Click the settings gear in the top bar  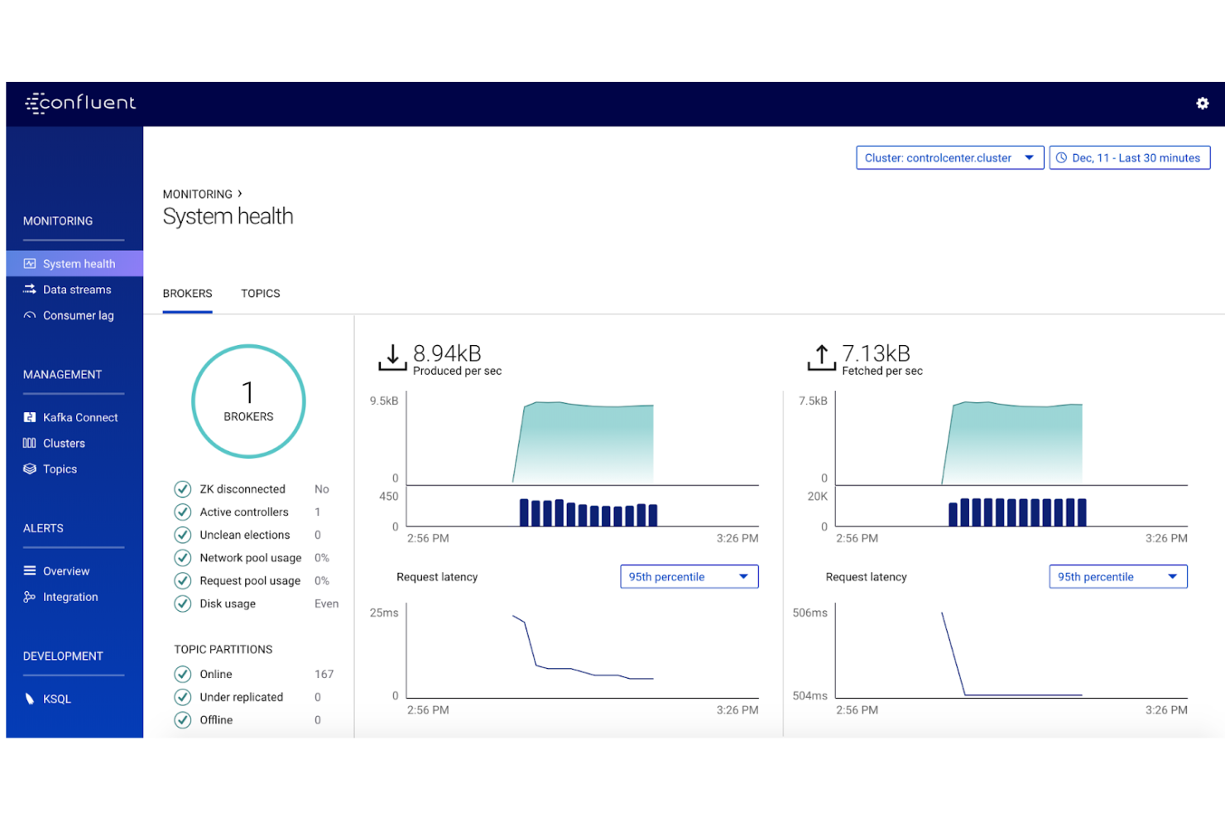point(1202,103)
